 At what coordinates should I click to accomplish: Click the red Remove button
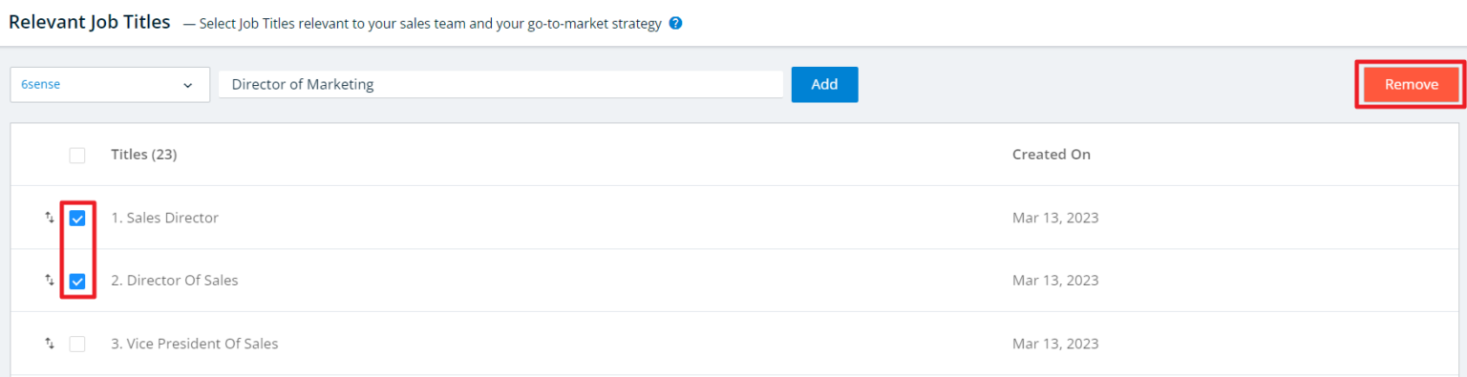pyautogui.click(x=1411, y=84)
